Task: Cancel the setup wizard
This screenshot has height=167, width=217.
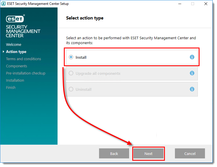Action: pos(190,154)
